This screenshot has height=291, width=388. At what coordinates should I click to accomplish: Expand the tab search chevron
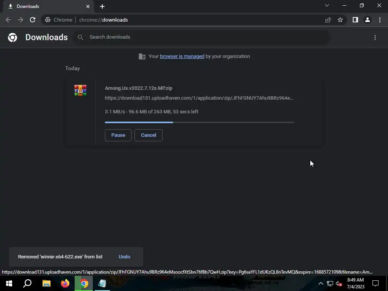(327, 5)
